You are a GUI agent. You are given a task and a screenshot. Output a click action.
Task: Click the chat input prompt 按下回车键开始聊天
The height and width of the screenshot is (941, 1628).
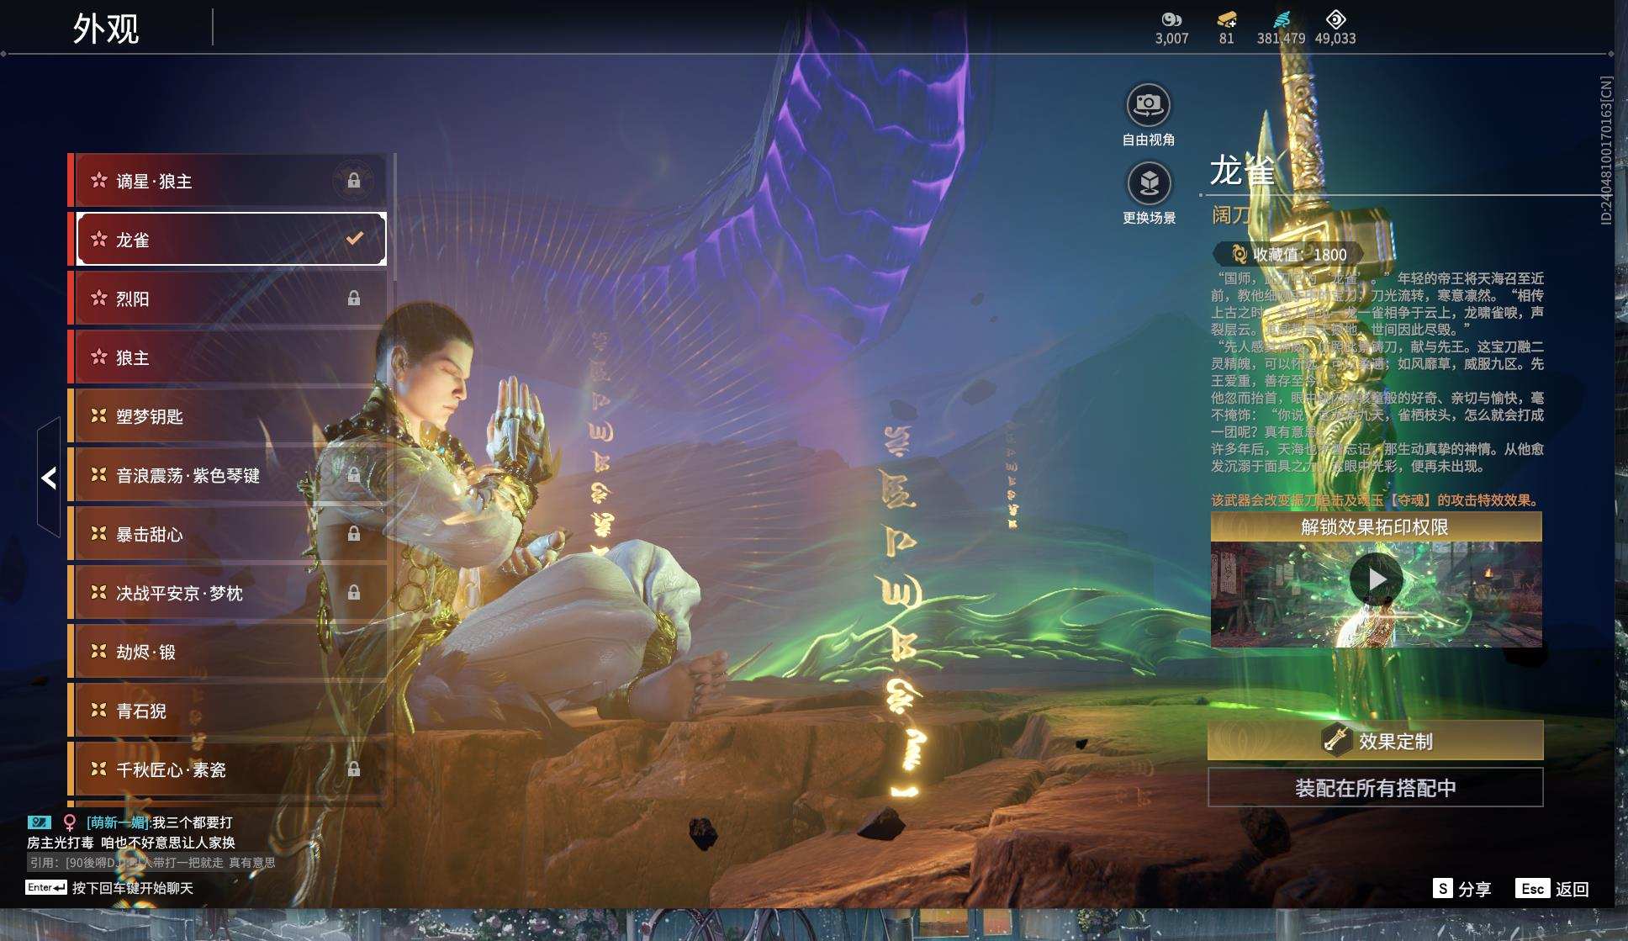133,888
